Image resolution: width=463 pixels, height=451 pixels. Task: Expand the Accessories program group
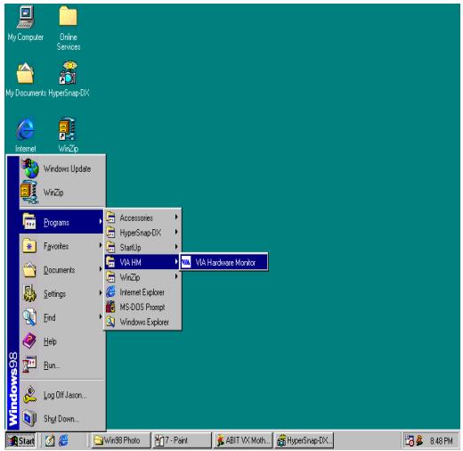[142, 217]
